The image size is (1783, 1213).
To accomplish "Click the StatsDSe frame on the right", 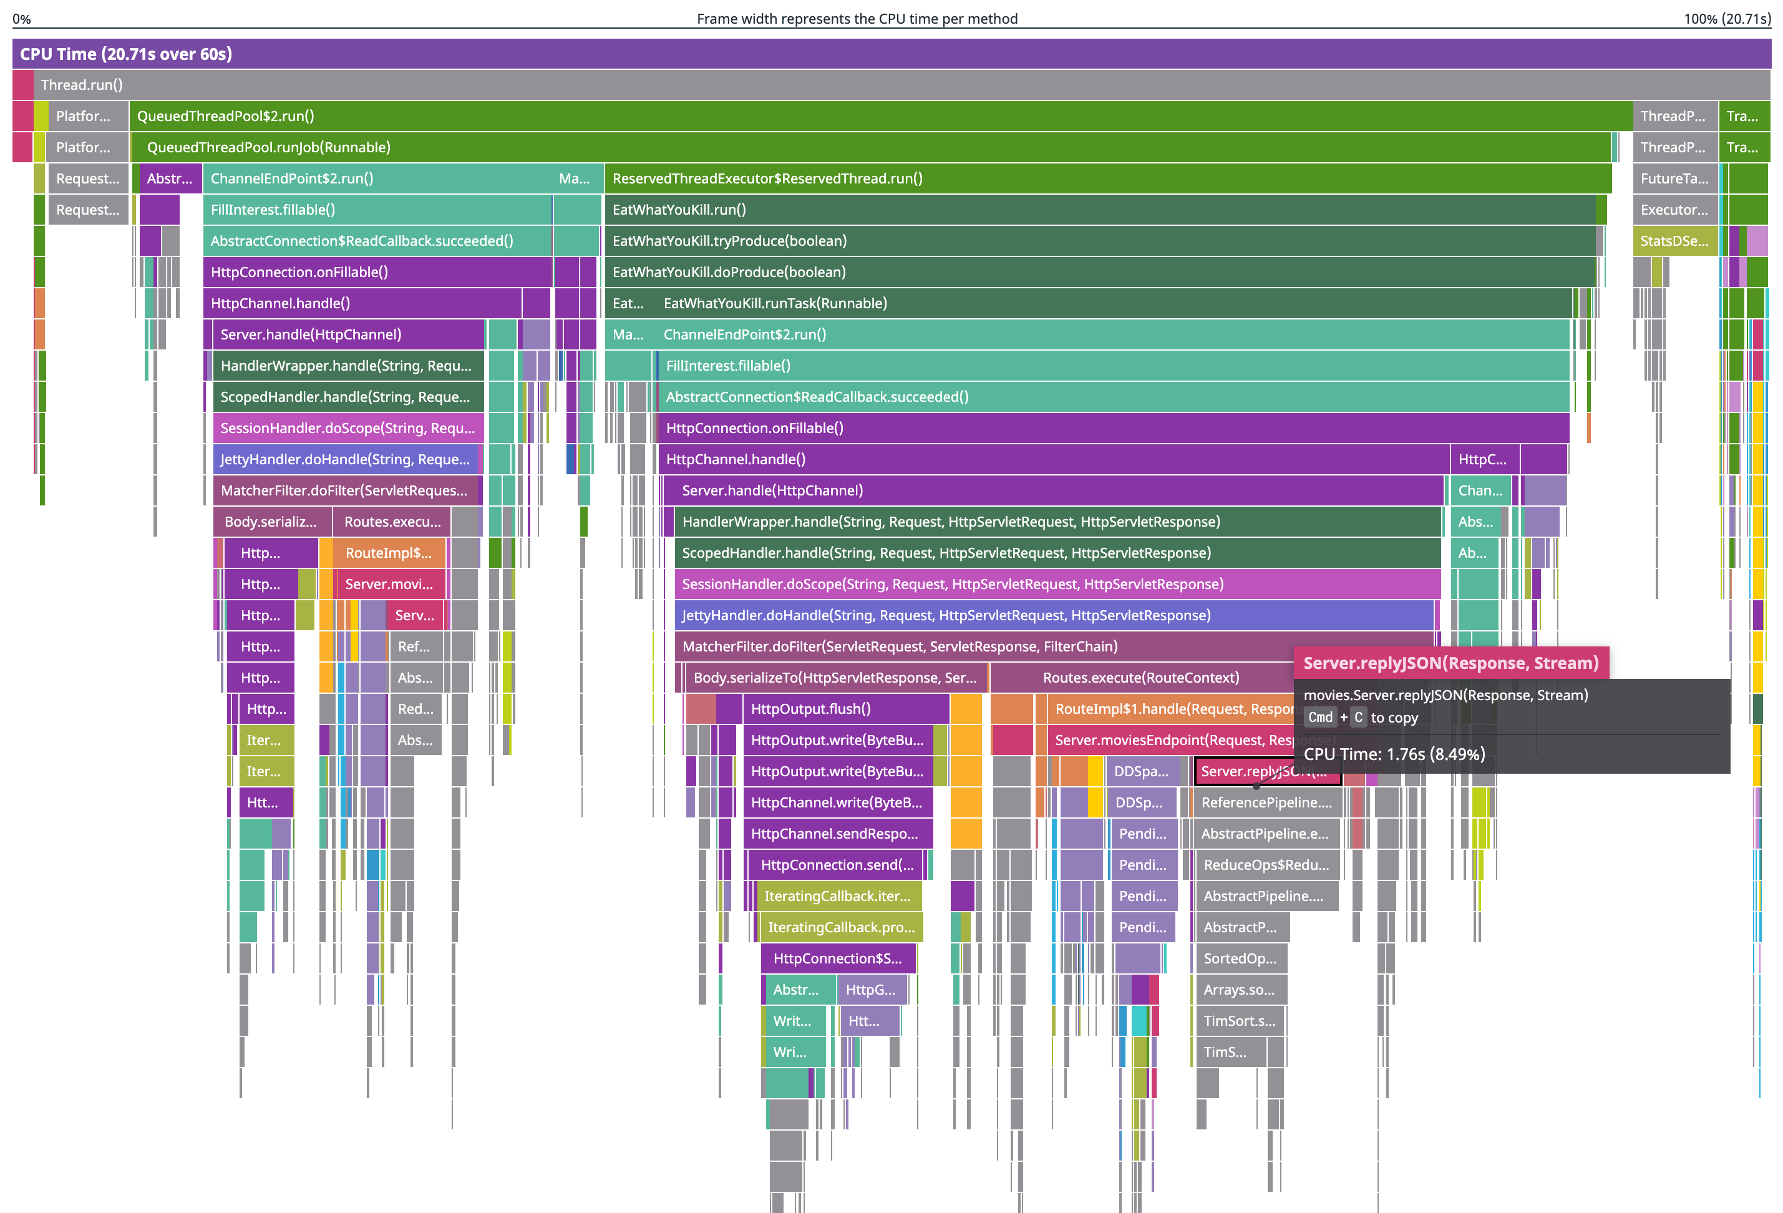I will click(1674, 241).
